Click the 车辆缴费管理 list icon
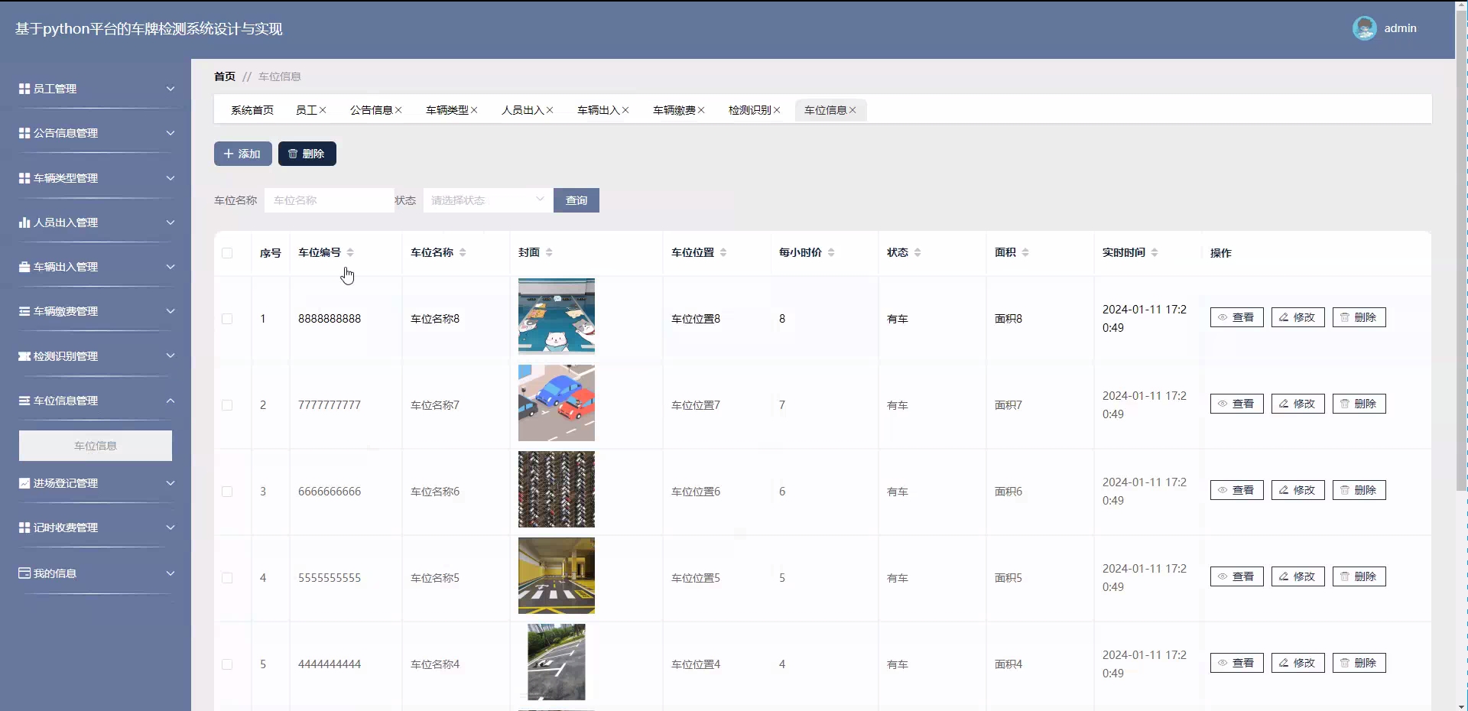This screenshot has width=1468, height=711. click(x=24, y=311)
